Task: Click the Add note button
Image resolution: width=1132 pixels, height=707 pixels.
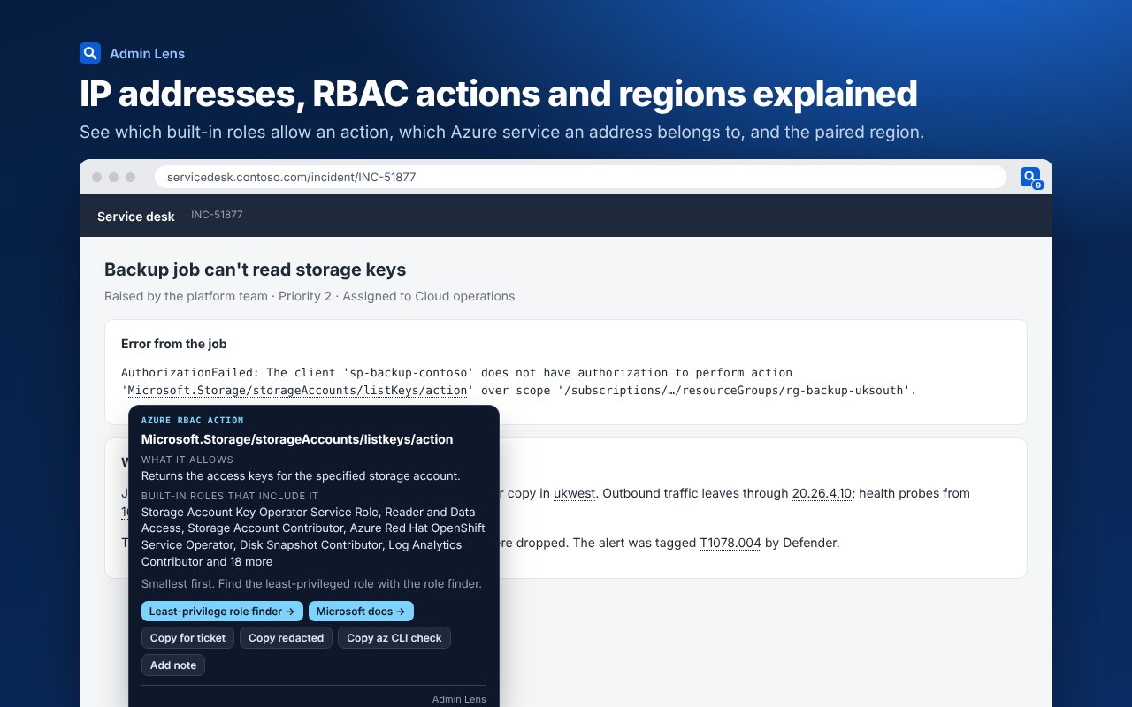Action: click(173, 665)
